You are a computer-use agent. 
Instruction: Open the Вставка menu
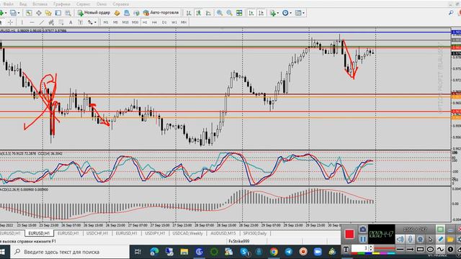click(40, 4)
